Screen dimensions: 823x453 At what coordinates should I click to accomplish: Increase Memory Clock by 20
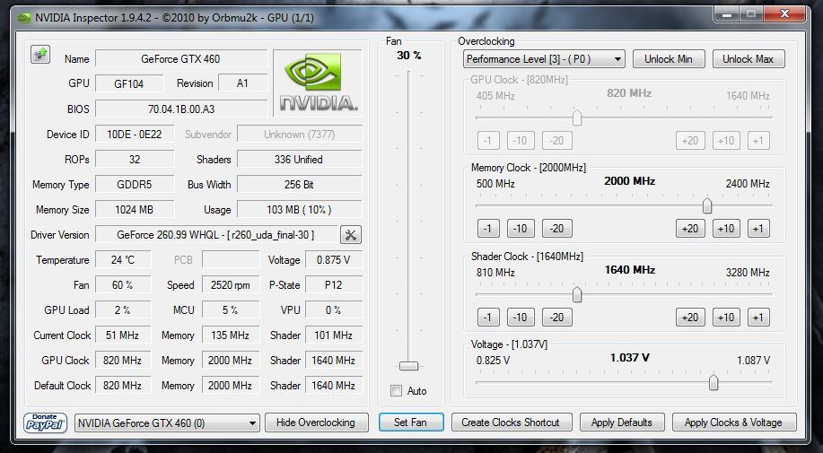690,229
